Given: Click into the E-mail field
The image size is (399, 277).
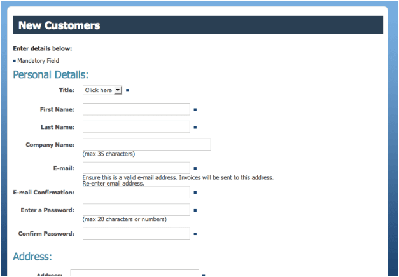Looking at the screenshot, I should click(x=136, y=168).
